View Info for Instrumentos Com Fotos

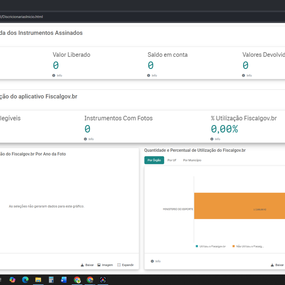pyautogui.click(x=89, y=139)
